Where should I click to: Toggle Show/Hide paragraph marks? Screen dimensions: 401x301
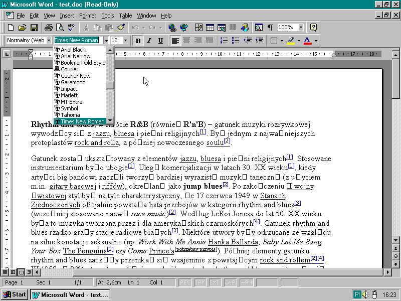270,28
